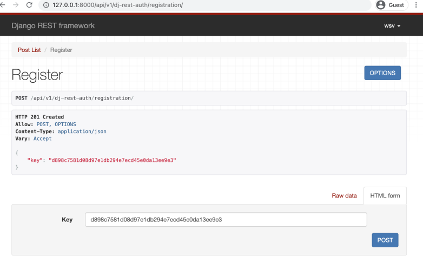Switch to the HTML form tab
Viewport: 423px width, 263px height.
pyautogui.click(x=385, y=195)
